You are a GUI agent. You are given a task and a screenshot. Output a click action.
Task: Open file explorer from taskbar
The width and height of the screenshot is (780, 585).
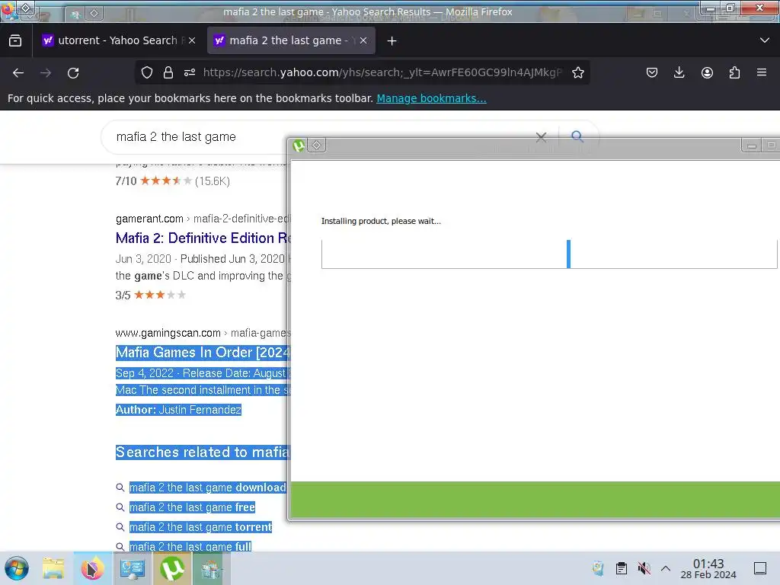click(x=53, y=568)
